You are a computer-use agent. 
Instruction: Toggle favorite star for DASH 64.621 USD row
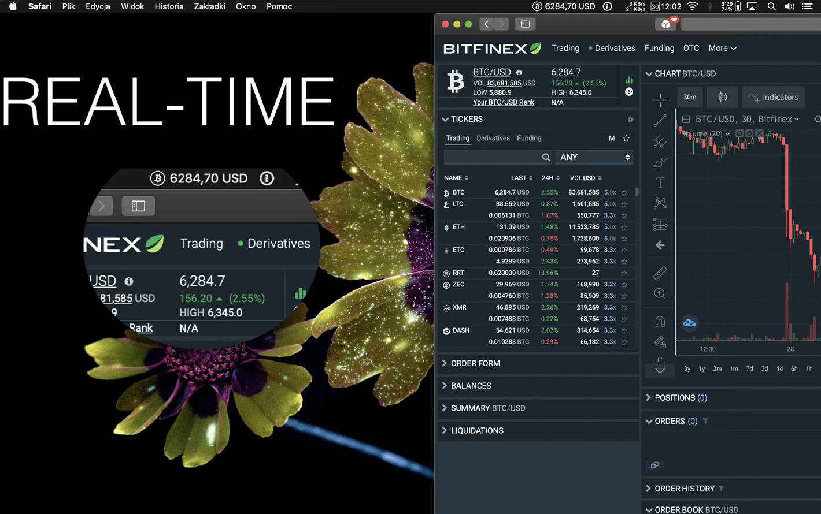pos(624,331)
